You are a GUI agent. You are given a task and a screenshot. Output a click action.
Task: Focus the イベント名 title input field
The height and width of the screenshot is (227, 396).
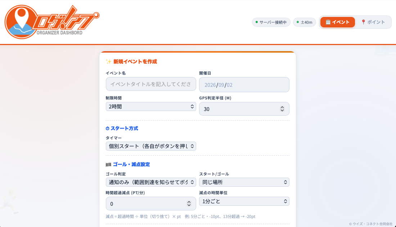(151, 84)
